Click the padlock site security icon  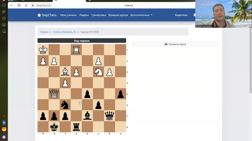click(x=33, y=5)
